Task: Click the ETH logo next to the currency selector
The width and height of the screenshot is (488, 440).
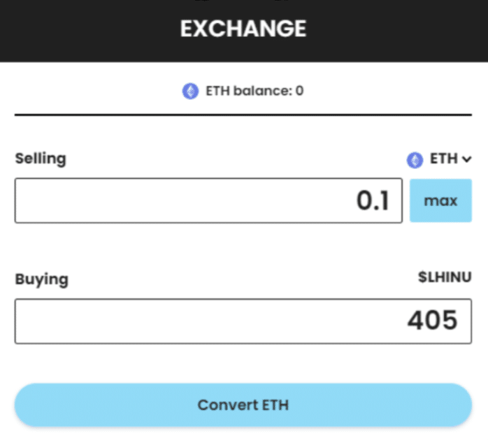Action: click(415, 160)
